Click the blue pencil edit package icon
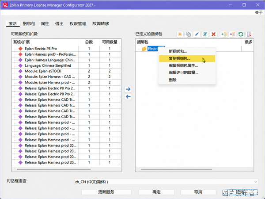This screenshot has width=265, height=199. [197, 34]
